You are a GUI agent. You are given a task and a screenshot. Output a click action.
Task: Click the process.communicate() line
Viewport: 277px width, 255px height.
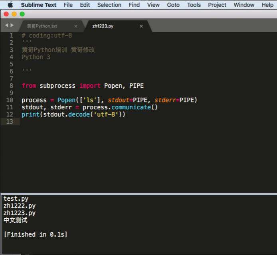89,107
